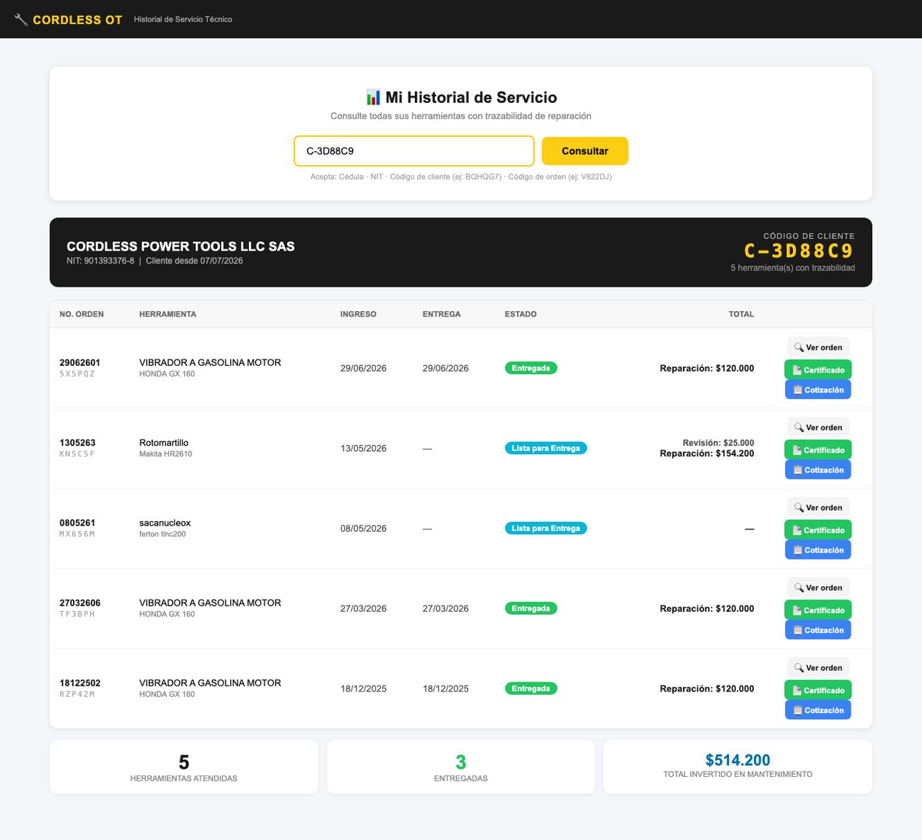Click Revisión: $25.000 amount for Rotomartillo
Screen dimensions: 922x840
pyautogui.click(x=718, y=443)
